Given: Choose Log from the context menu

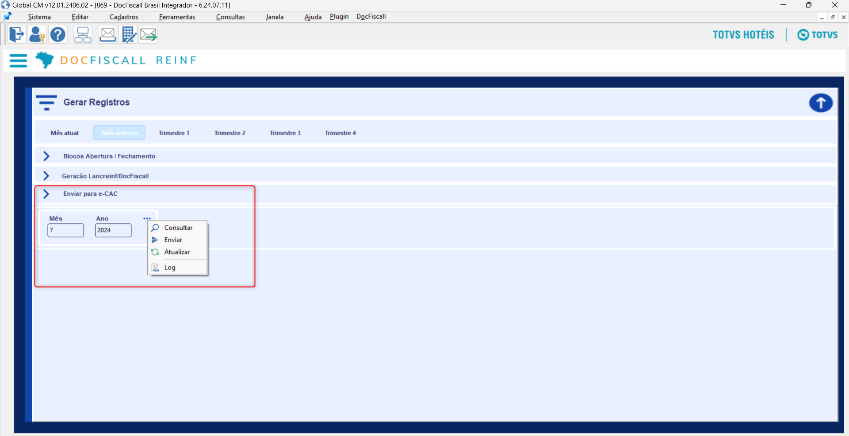Looking at the screenshot, I should tap(178, 268).
